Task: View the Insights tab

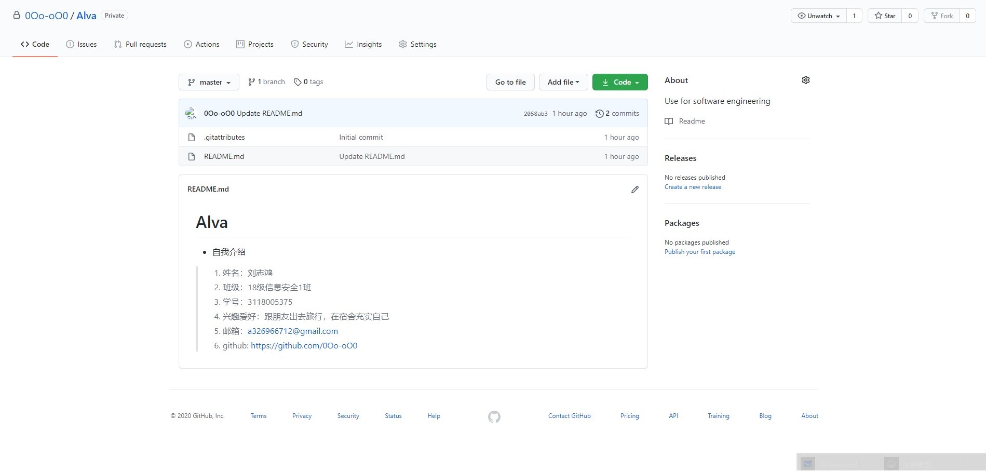Action: pos(363,44)
